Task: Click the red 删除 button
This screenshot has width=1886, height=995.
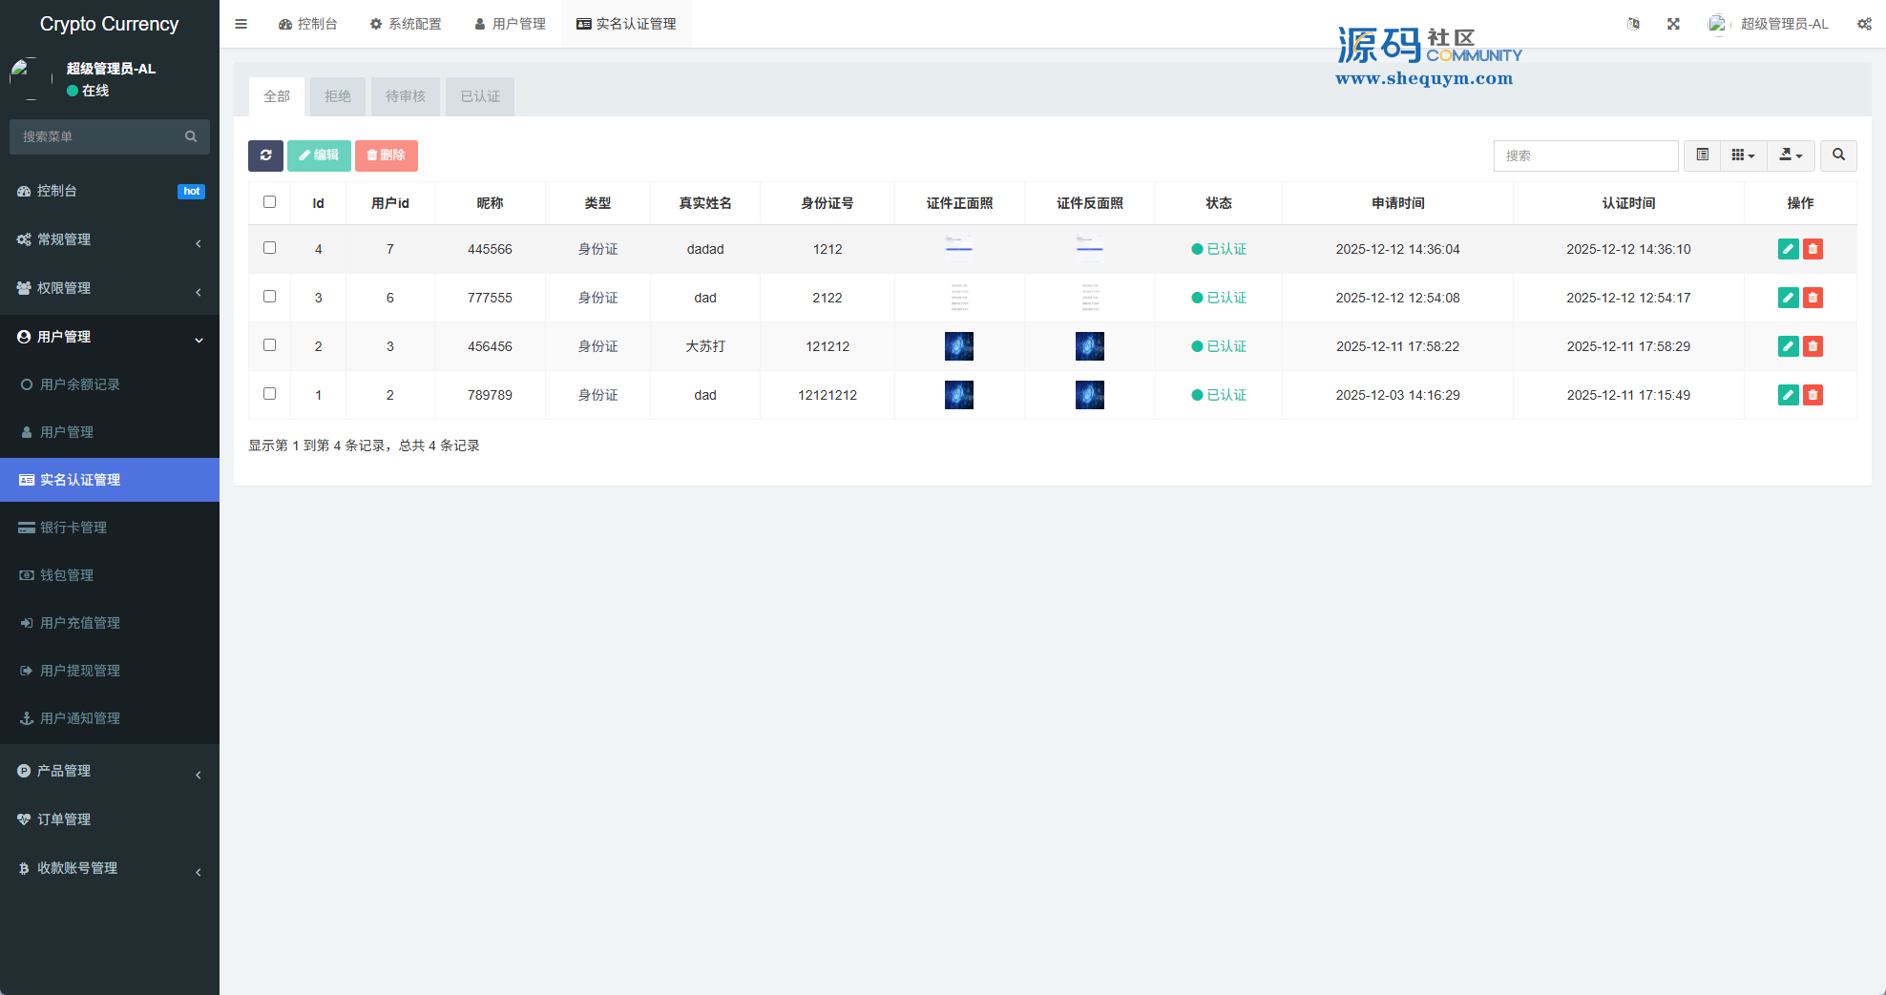Action: pyautogui.click(x=387, y=155)
